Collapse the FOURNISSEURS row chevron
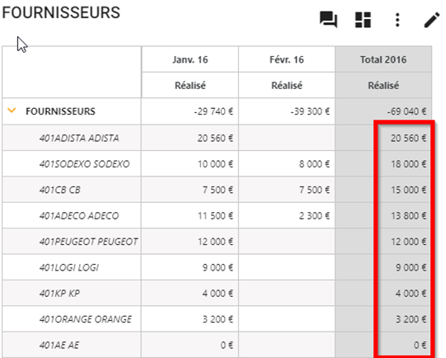The height and width of the screenshot is (358, 446). [x=12, y=111]
